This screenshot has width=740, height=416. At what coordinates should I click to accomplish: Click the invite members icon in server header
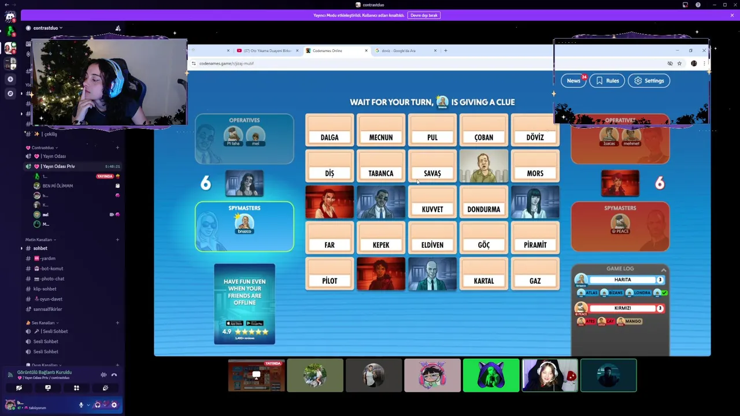point(118,28)
